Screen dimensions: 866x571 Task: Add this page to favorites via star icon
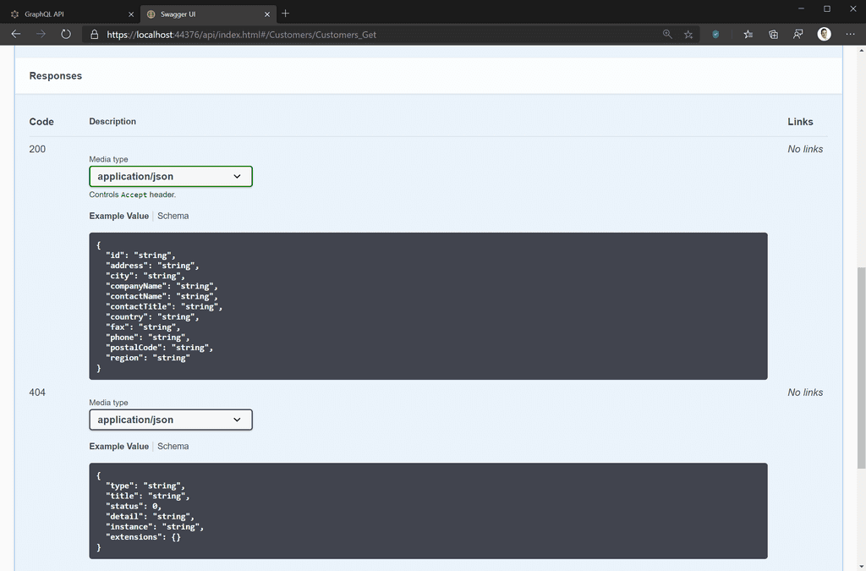(x=688, y=34)
